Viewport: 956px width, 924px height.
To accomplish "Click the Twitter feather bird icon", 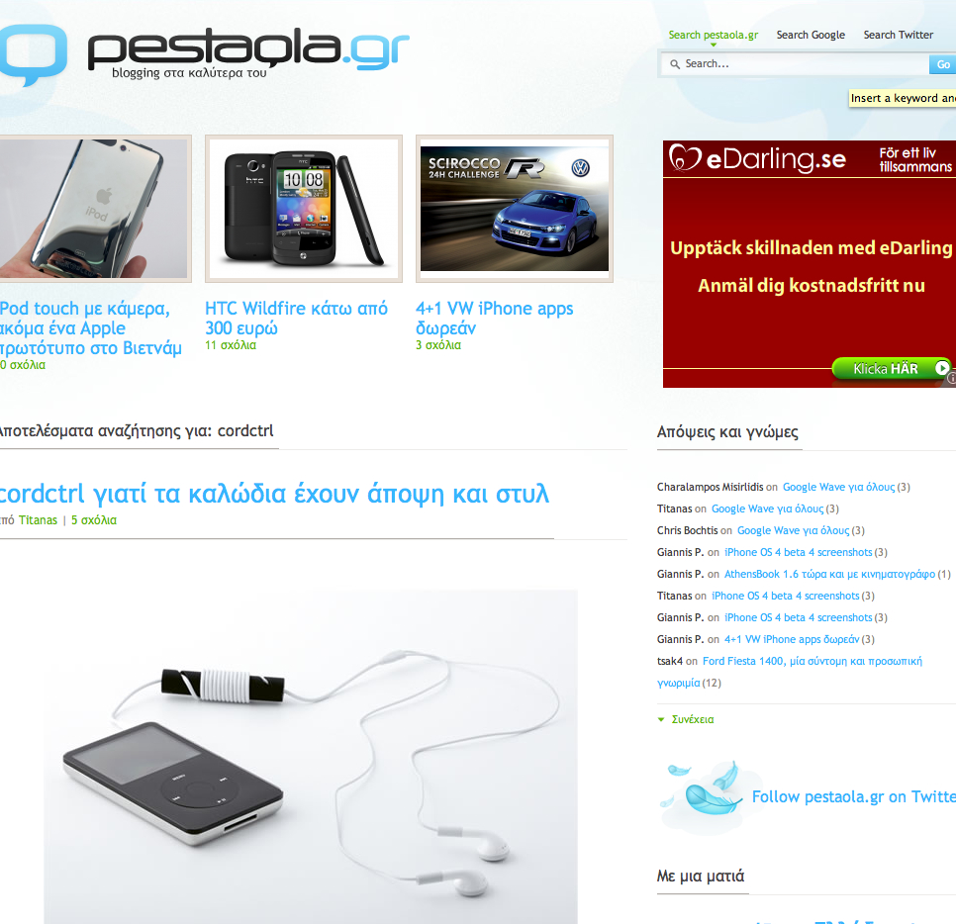I will pyautogui.click(x=703, y=789).
